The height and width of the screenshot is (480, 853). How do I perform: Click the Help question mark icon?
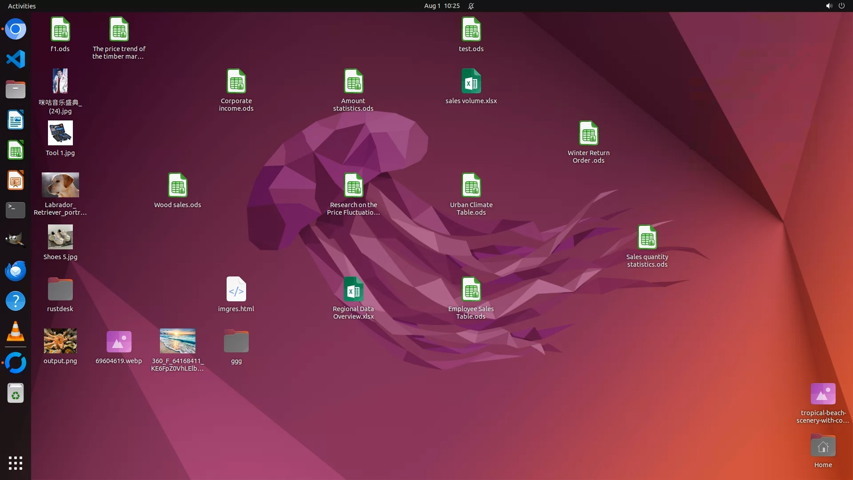16,301
